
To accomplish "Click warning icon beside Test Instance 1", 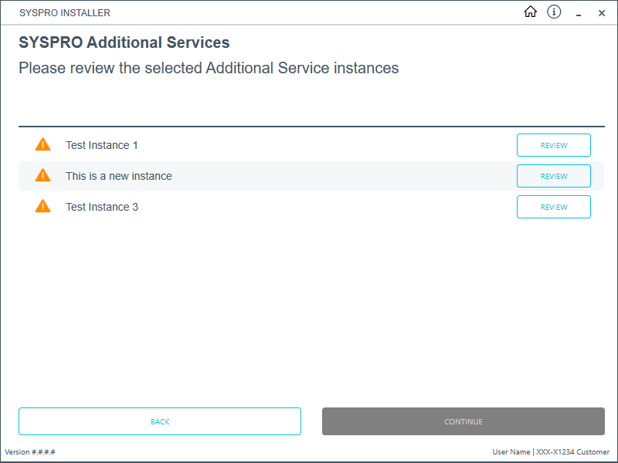I will coord(42,144).
